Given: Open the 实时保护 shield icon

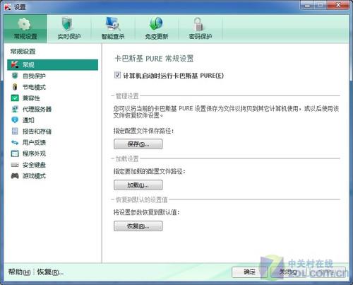Looking at the screenshot, I should click(x=67, y=23).
